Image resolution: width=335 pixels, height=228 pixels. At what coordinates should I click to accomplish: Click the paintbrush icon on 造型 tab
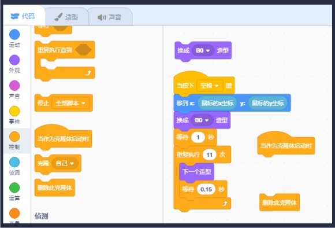click(58, 17)
